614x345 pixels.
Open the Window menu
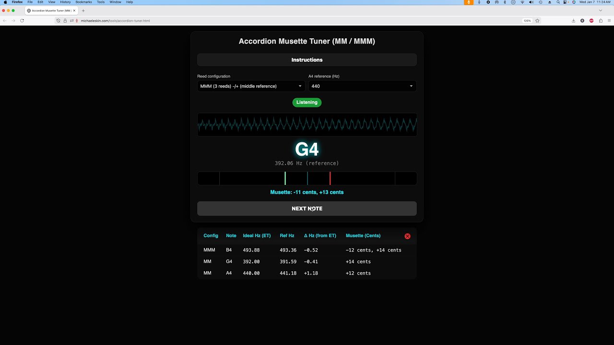click(x=115, y=2)
